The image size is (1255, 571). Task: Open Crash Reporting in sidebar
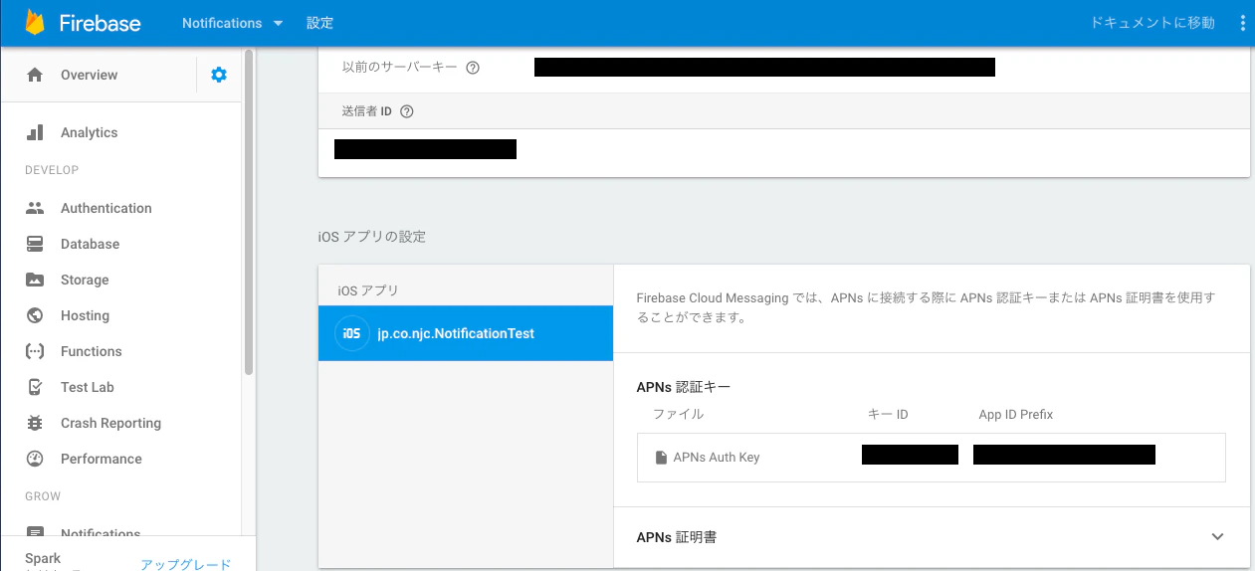click(110, 423)
